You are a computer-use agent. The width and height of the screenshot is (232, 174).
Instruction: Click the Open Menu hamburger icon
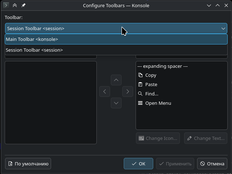(140, 103)
